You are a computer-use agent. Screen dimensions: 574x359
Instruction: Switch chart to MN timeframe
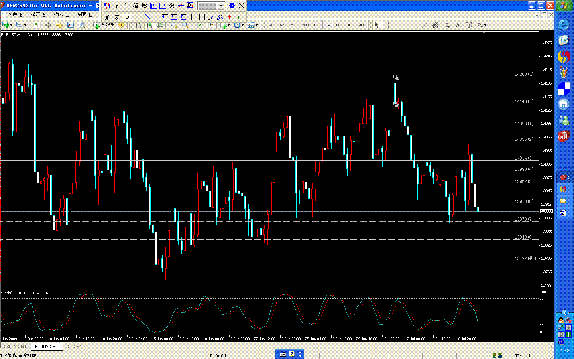(x=361, y=25)
